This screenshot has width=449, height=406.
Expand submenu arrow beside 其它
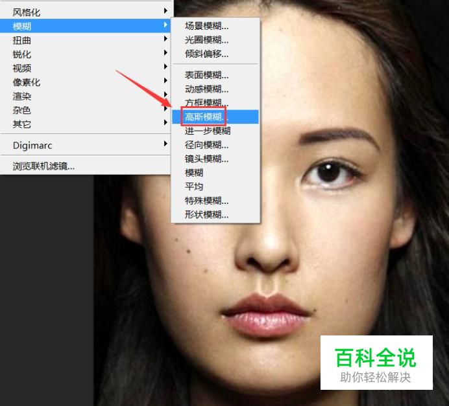click(x=165, y=122)
